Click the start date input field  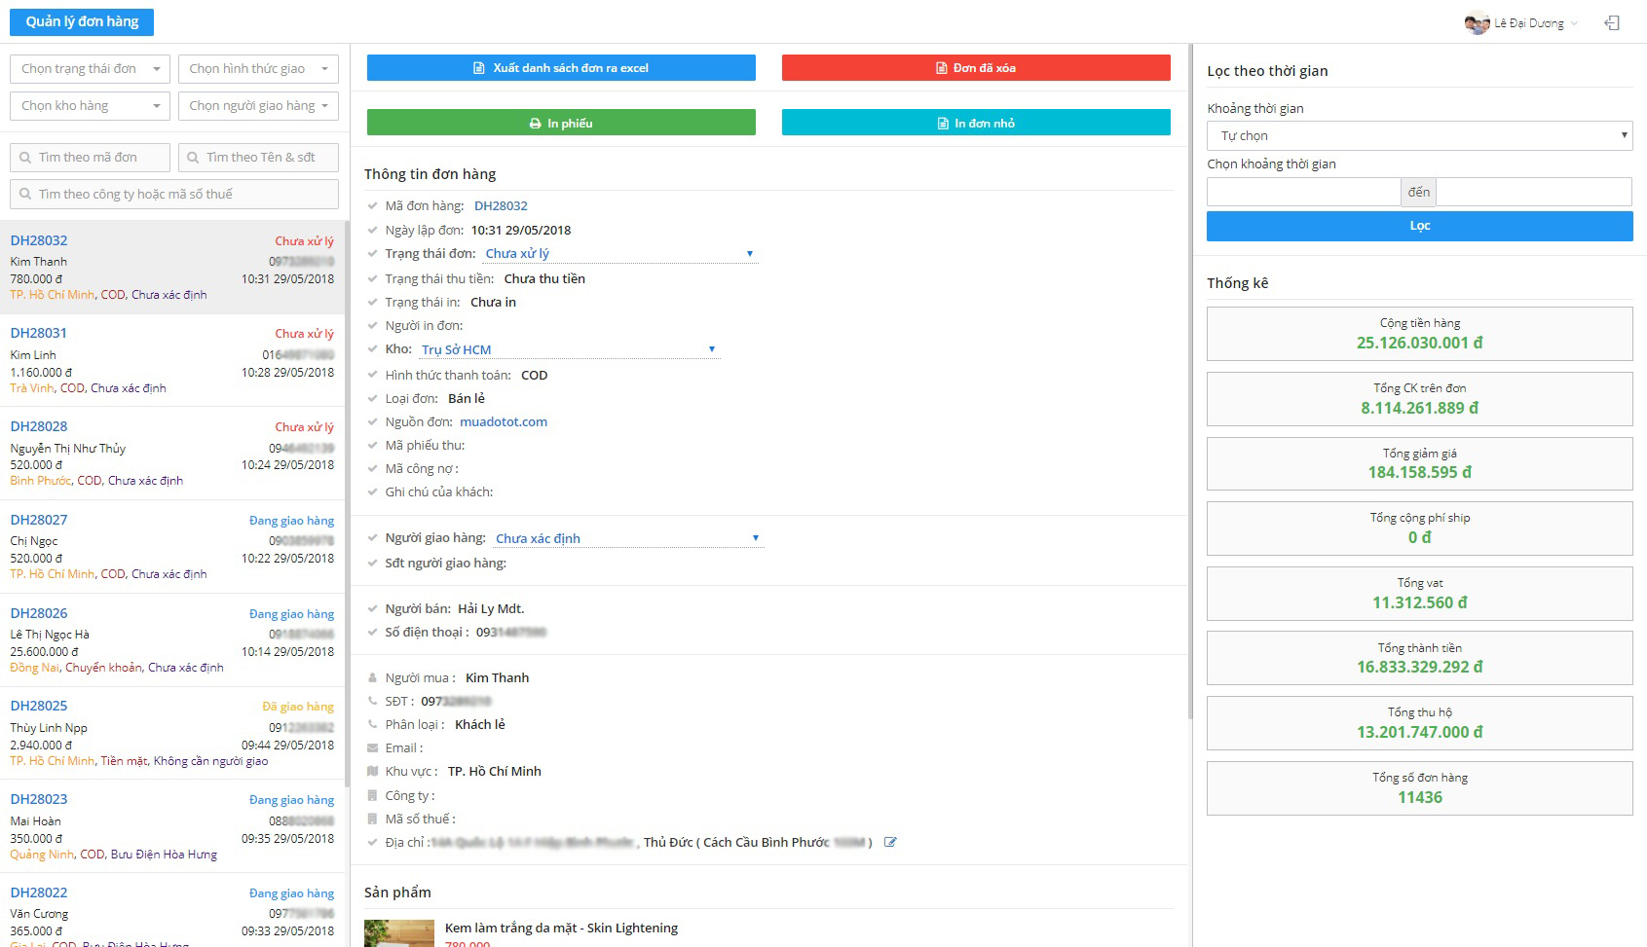1303,192
